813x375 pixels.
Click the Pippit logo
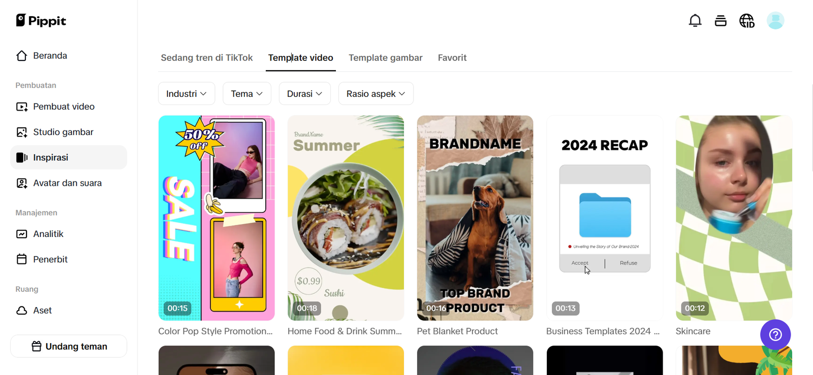41,21
